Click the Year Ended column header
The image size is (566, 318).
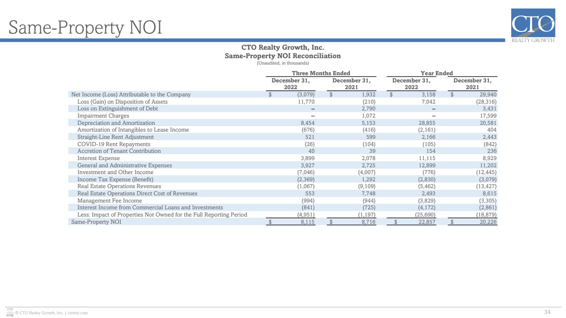coord(437,73)
